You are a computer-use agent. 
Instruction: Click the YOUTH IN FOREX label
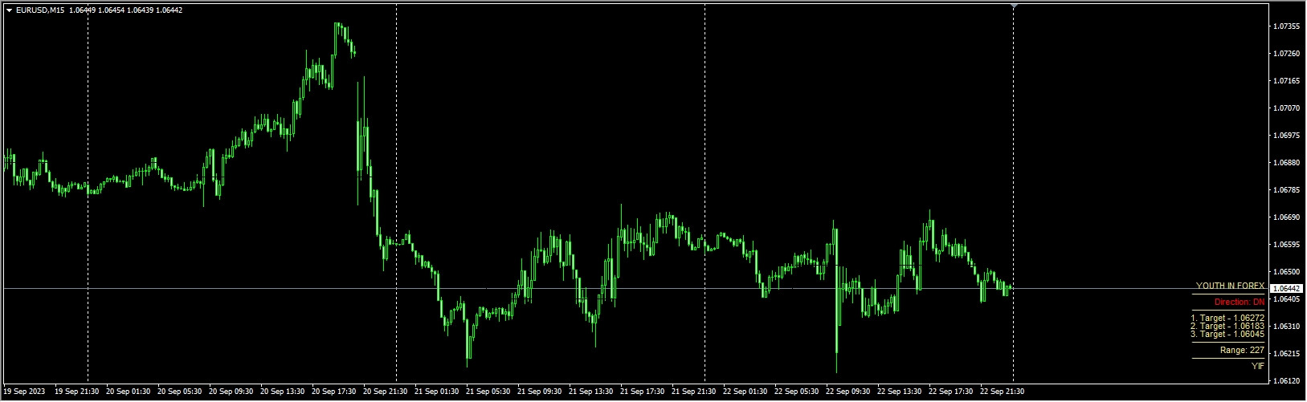coord(1230,286)
